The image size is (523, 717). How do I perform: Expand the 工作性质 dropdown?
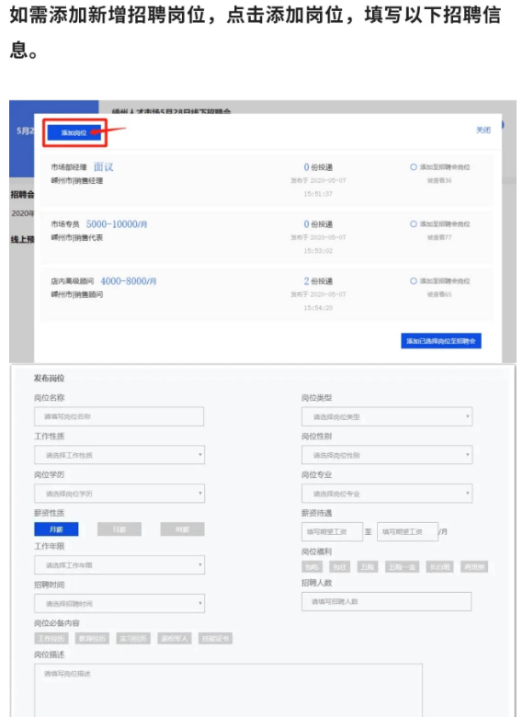point(119,455)
